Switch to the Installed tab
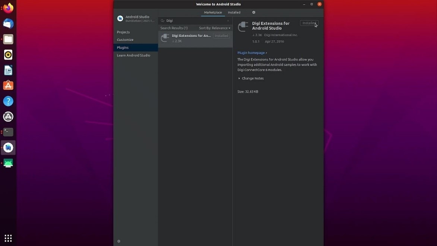This screenshot has height=246, width=437. [234, 12]
